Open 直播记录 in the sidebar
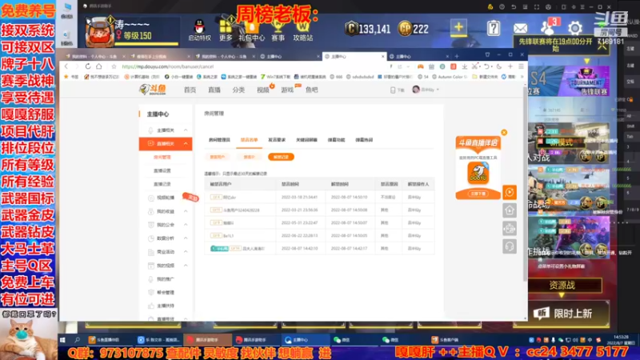The image size is (640, 360). click(x=162, y=184)
